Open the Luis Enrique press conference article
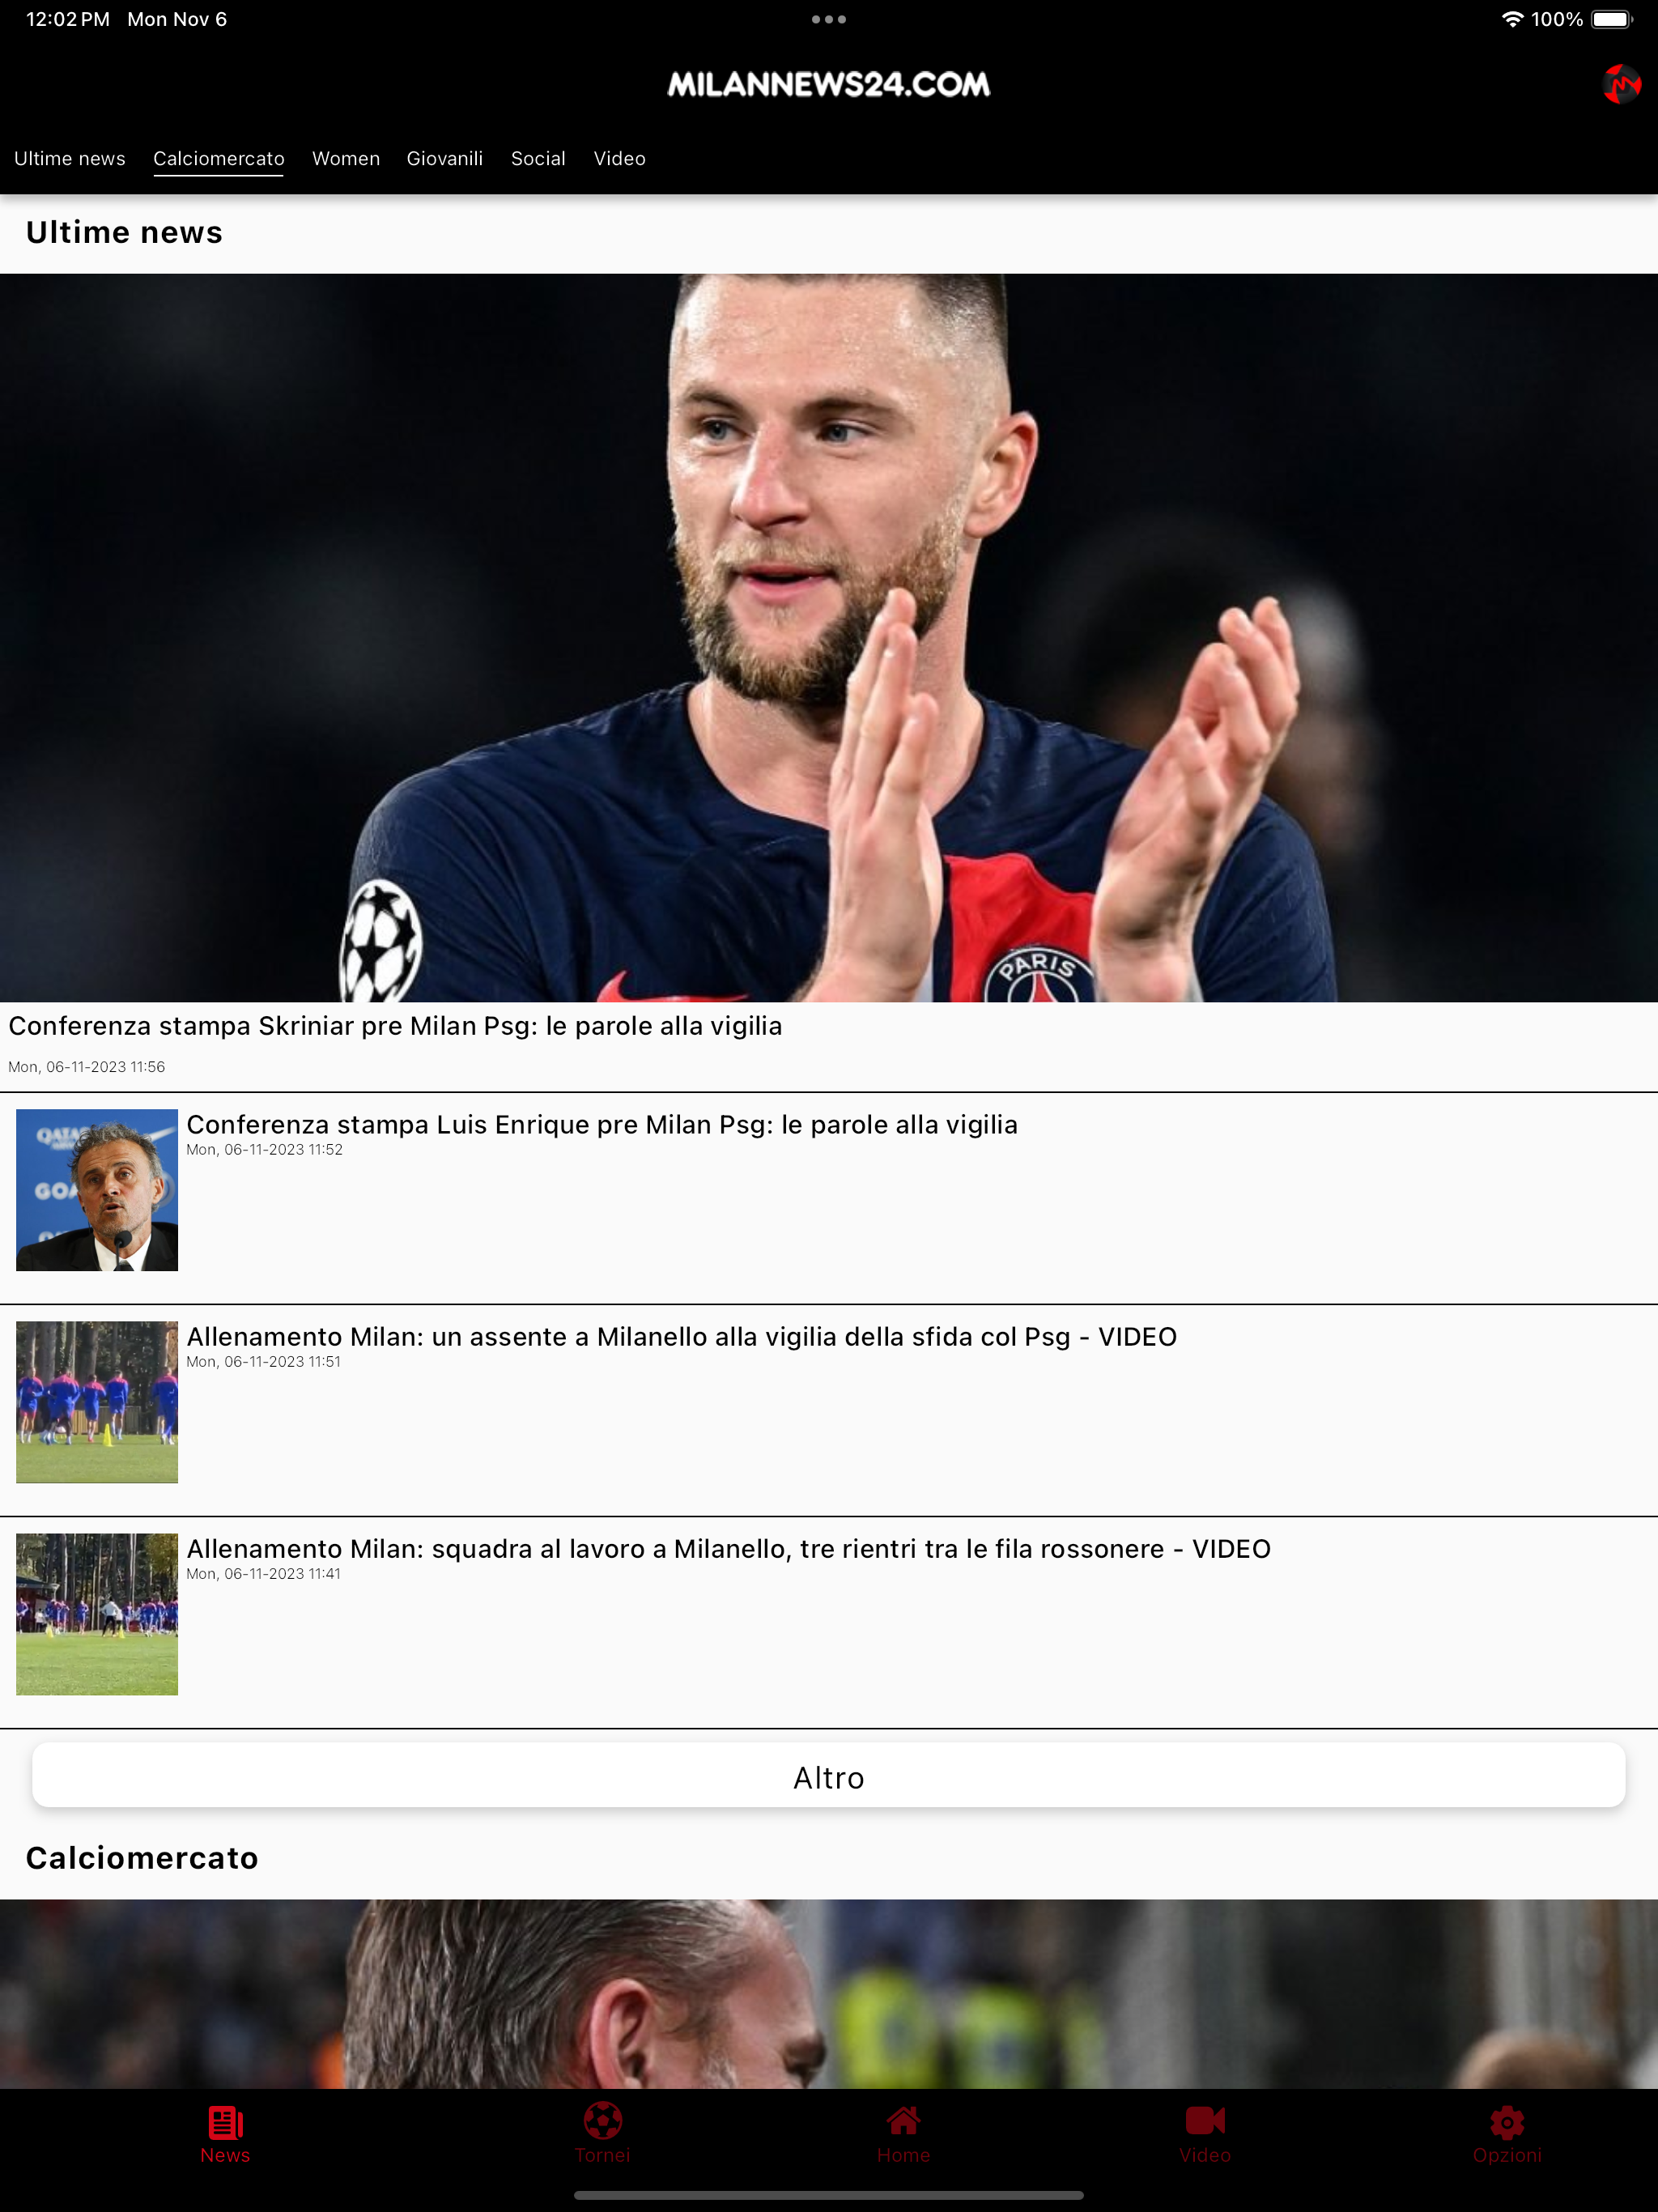This screenshot has height=2212, width=1658. click(x=602, y=1125)
